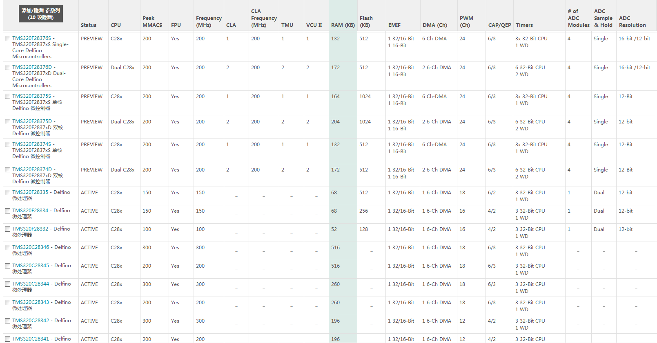Check the TMS320F28335 checkbox

point(7,193)
